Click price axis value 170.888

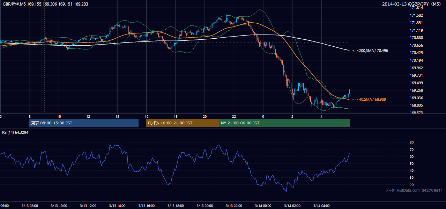click(416, 38)
